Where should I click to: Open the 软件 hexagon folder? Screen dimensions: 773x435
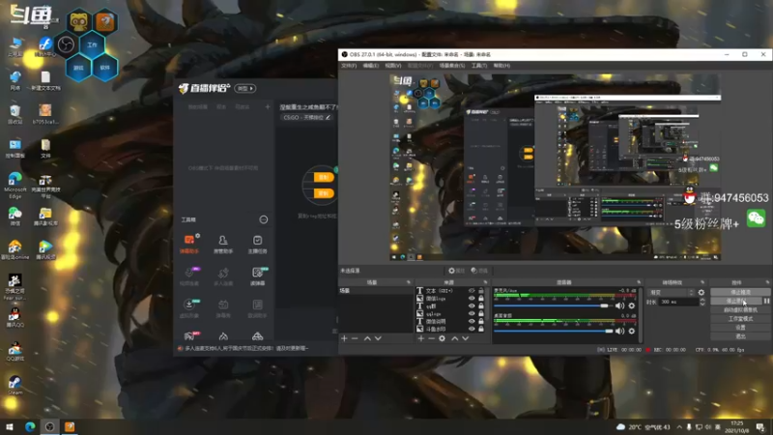click(x=105, y=68)
